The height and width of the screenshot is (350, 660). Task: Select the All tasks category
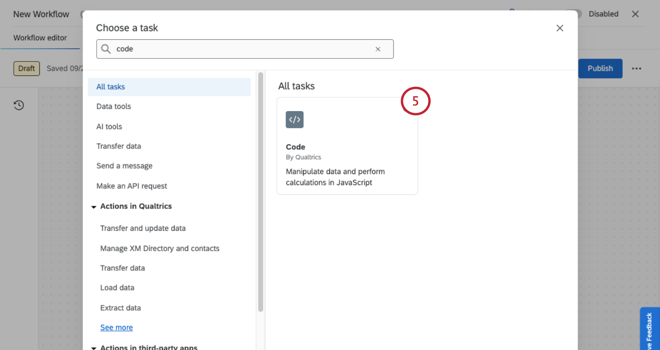click(x=169, y=87)
